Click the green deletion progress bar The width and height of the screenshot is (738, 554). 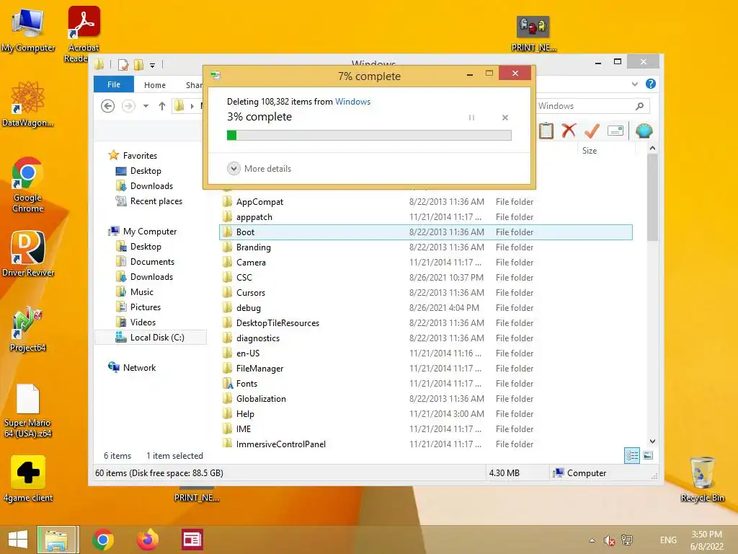coord(369,136)
